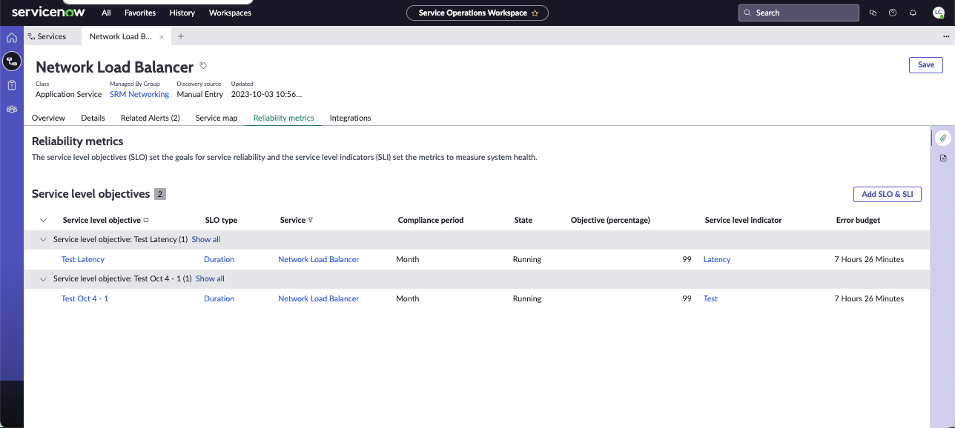
Task: Open the Integrations tab
Action: tap(350, 118)
